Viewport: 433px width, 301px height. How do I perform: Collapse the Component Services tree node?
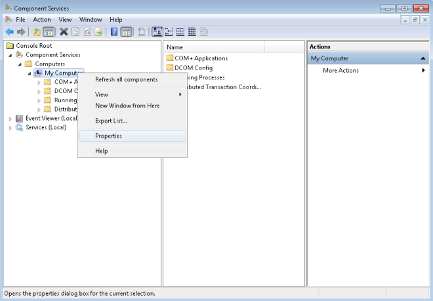point(10,55)
